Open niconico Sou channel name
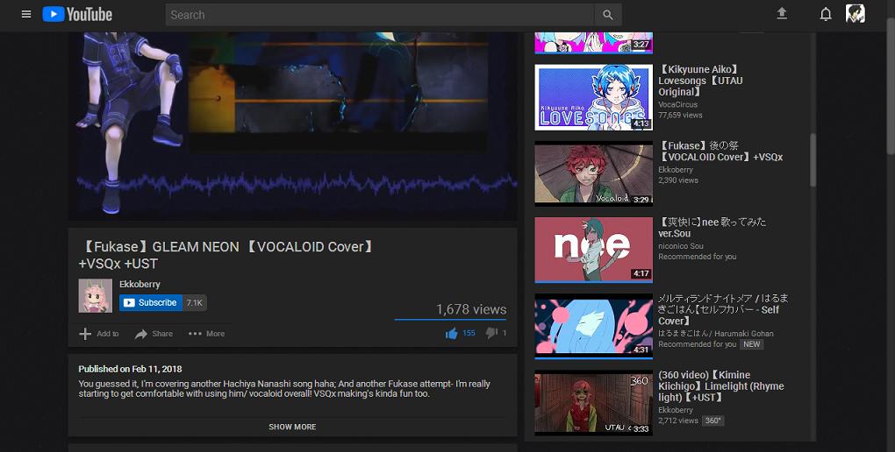The image size is (895, 452). point(680,246)
